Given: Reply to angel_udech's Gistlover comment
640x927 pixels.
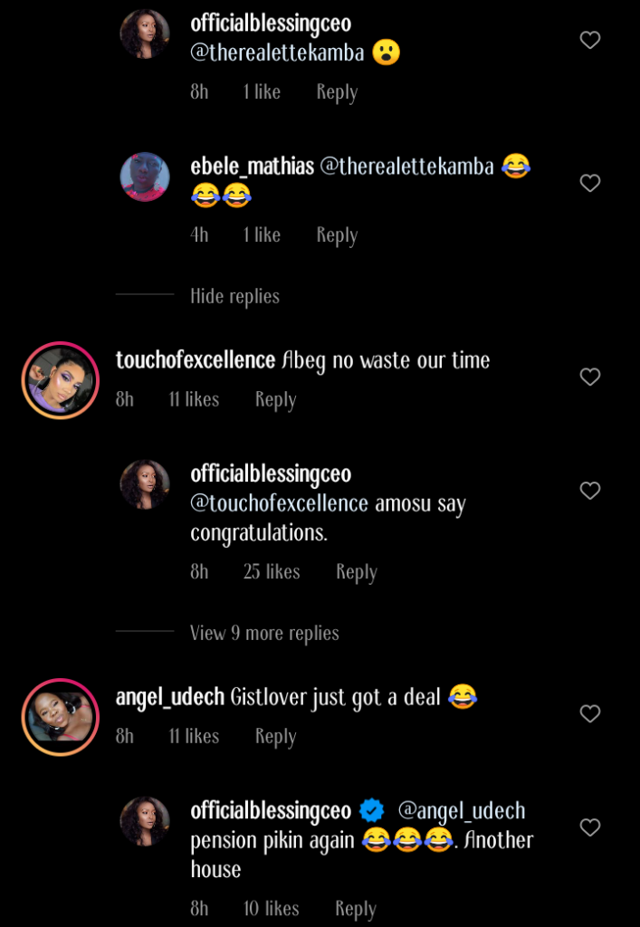Looking at the screenshot, I should point(275,737).
